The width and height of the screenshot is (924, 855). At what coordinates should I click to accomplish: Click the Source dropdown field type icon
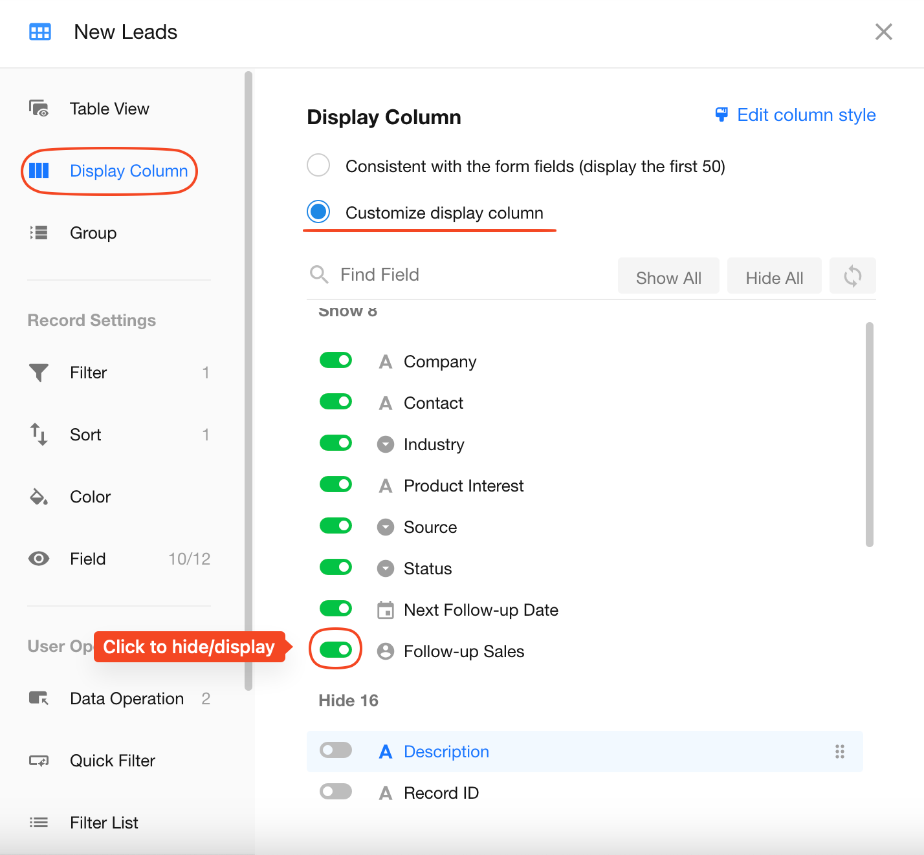click(386, 527)
